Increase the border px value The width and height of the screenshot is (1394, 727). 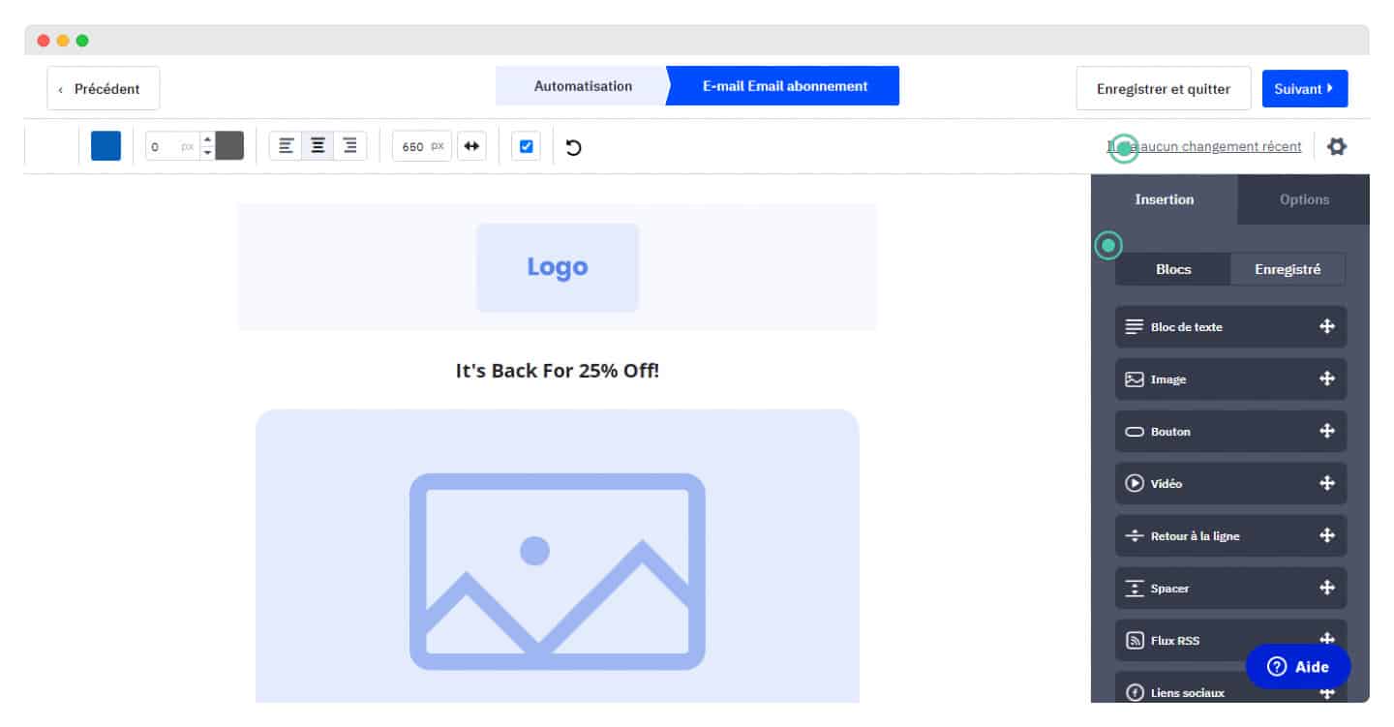(207, 139)
